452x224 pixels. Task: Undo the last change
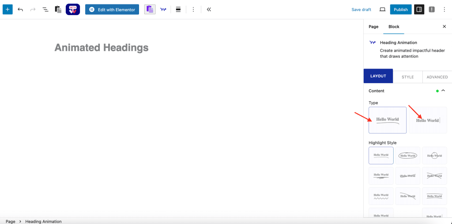[x=20, y=10]
